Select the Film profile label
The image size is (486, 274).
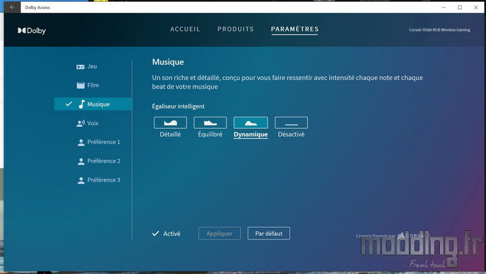point(93,85)
